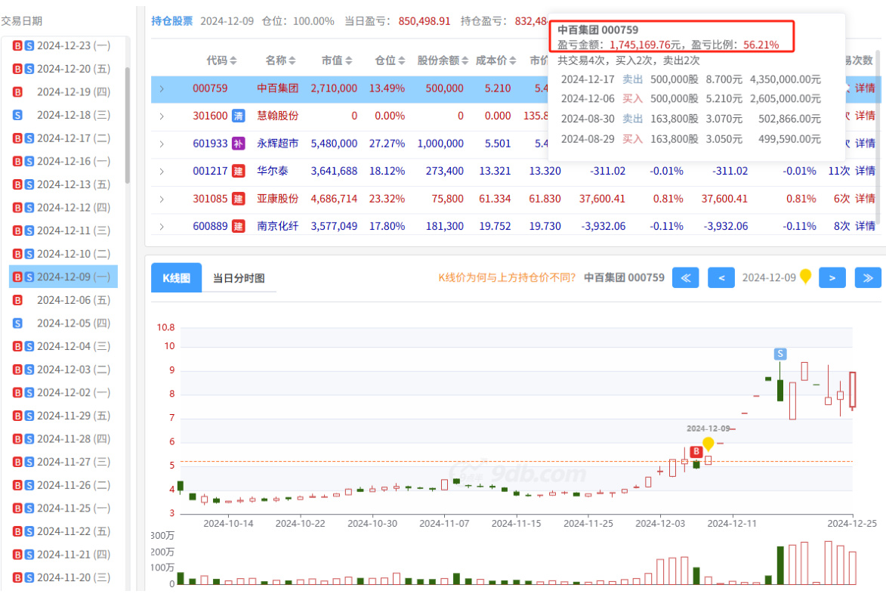The width and height of the screenshot is (886, 594).
Task: Open 详情 for 亚康股份 row
Action: [x=865, y=198]
